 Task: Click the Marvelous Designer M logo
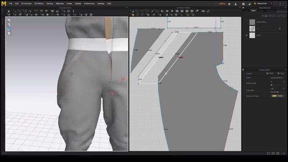pyautogui.click(x=4, y=4)
